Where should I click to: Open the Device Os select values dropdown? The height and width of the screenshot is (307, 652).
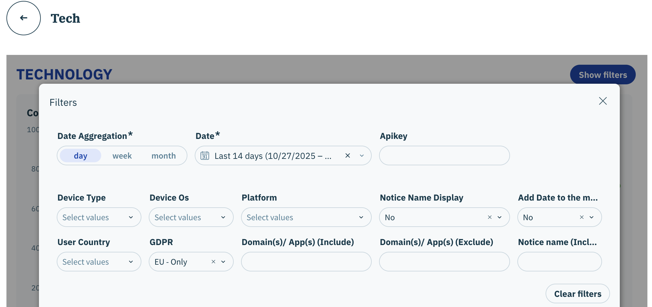click(191, 217)
